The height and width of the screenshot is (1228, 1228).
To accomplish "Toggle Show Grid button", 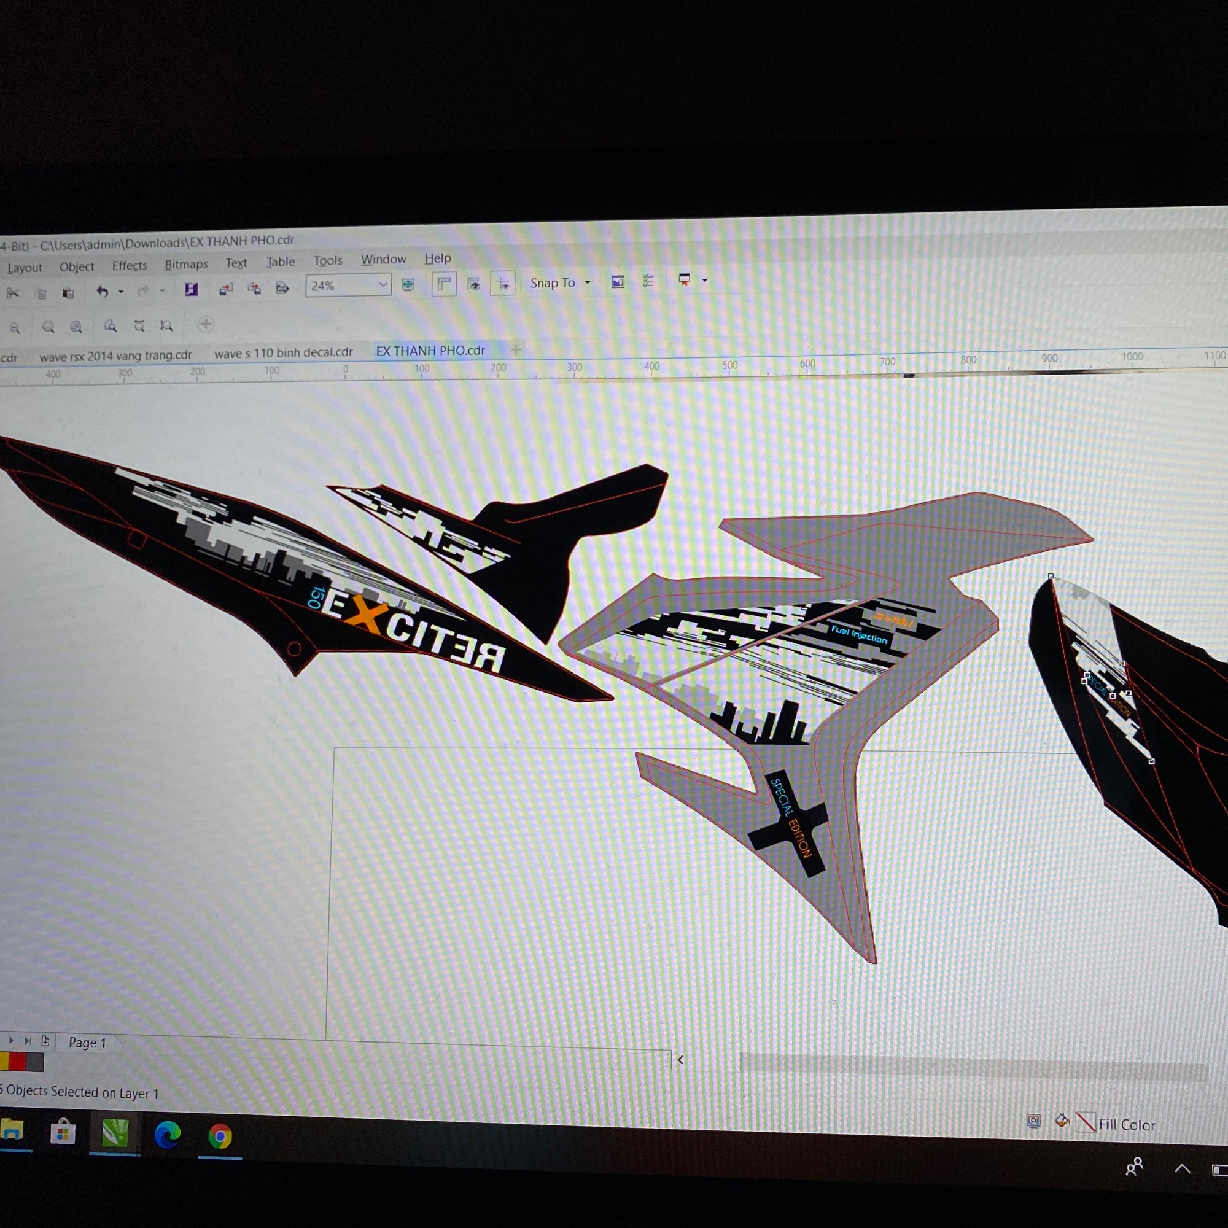I will point(473,284).
